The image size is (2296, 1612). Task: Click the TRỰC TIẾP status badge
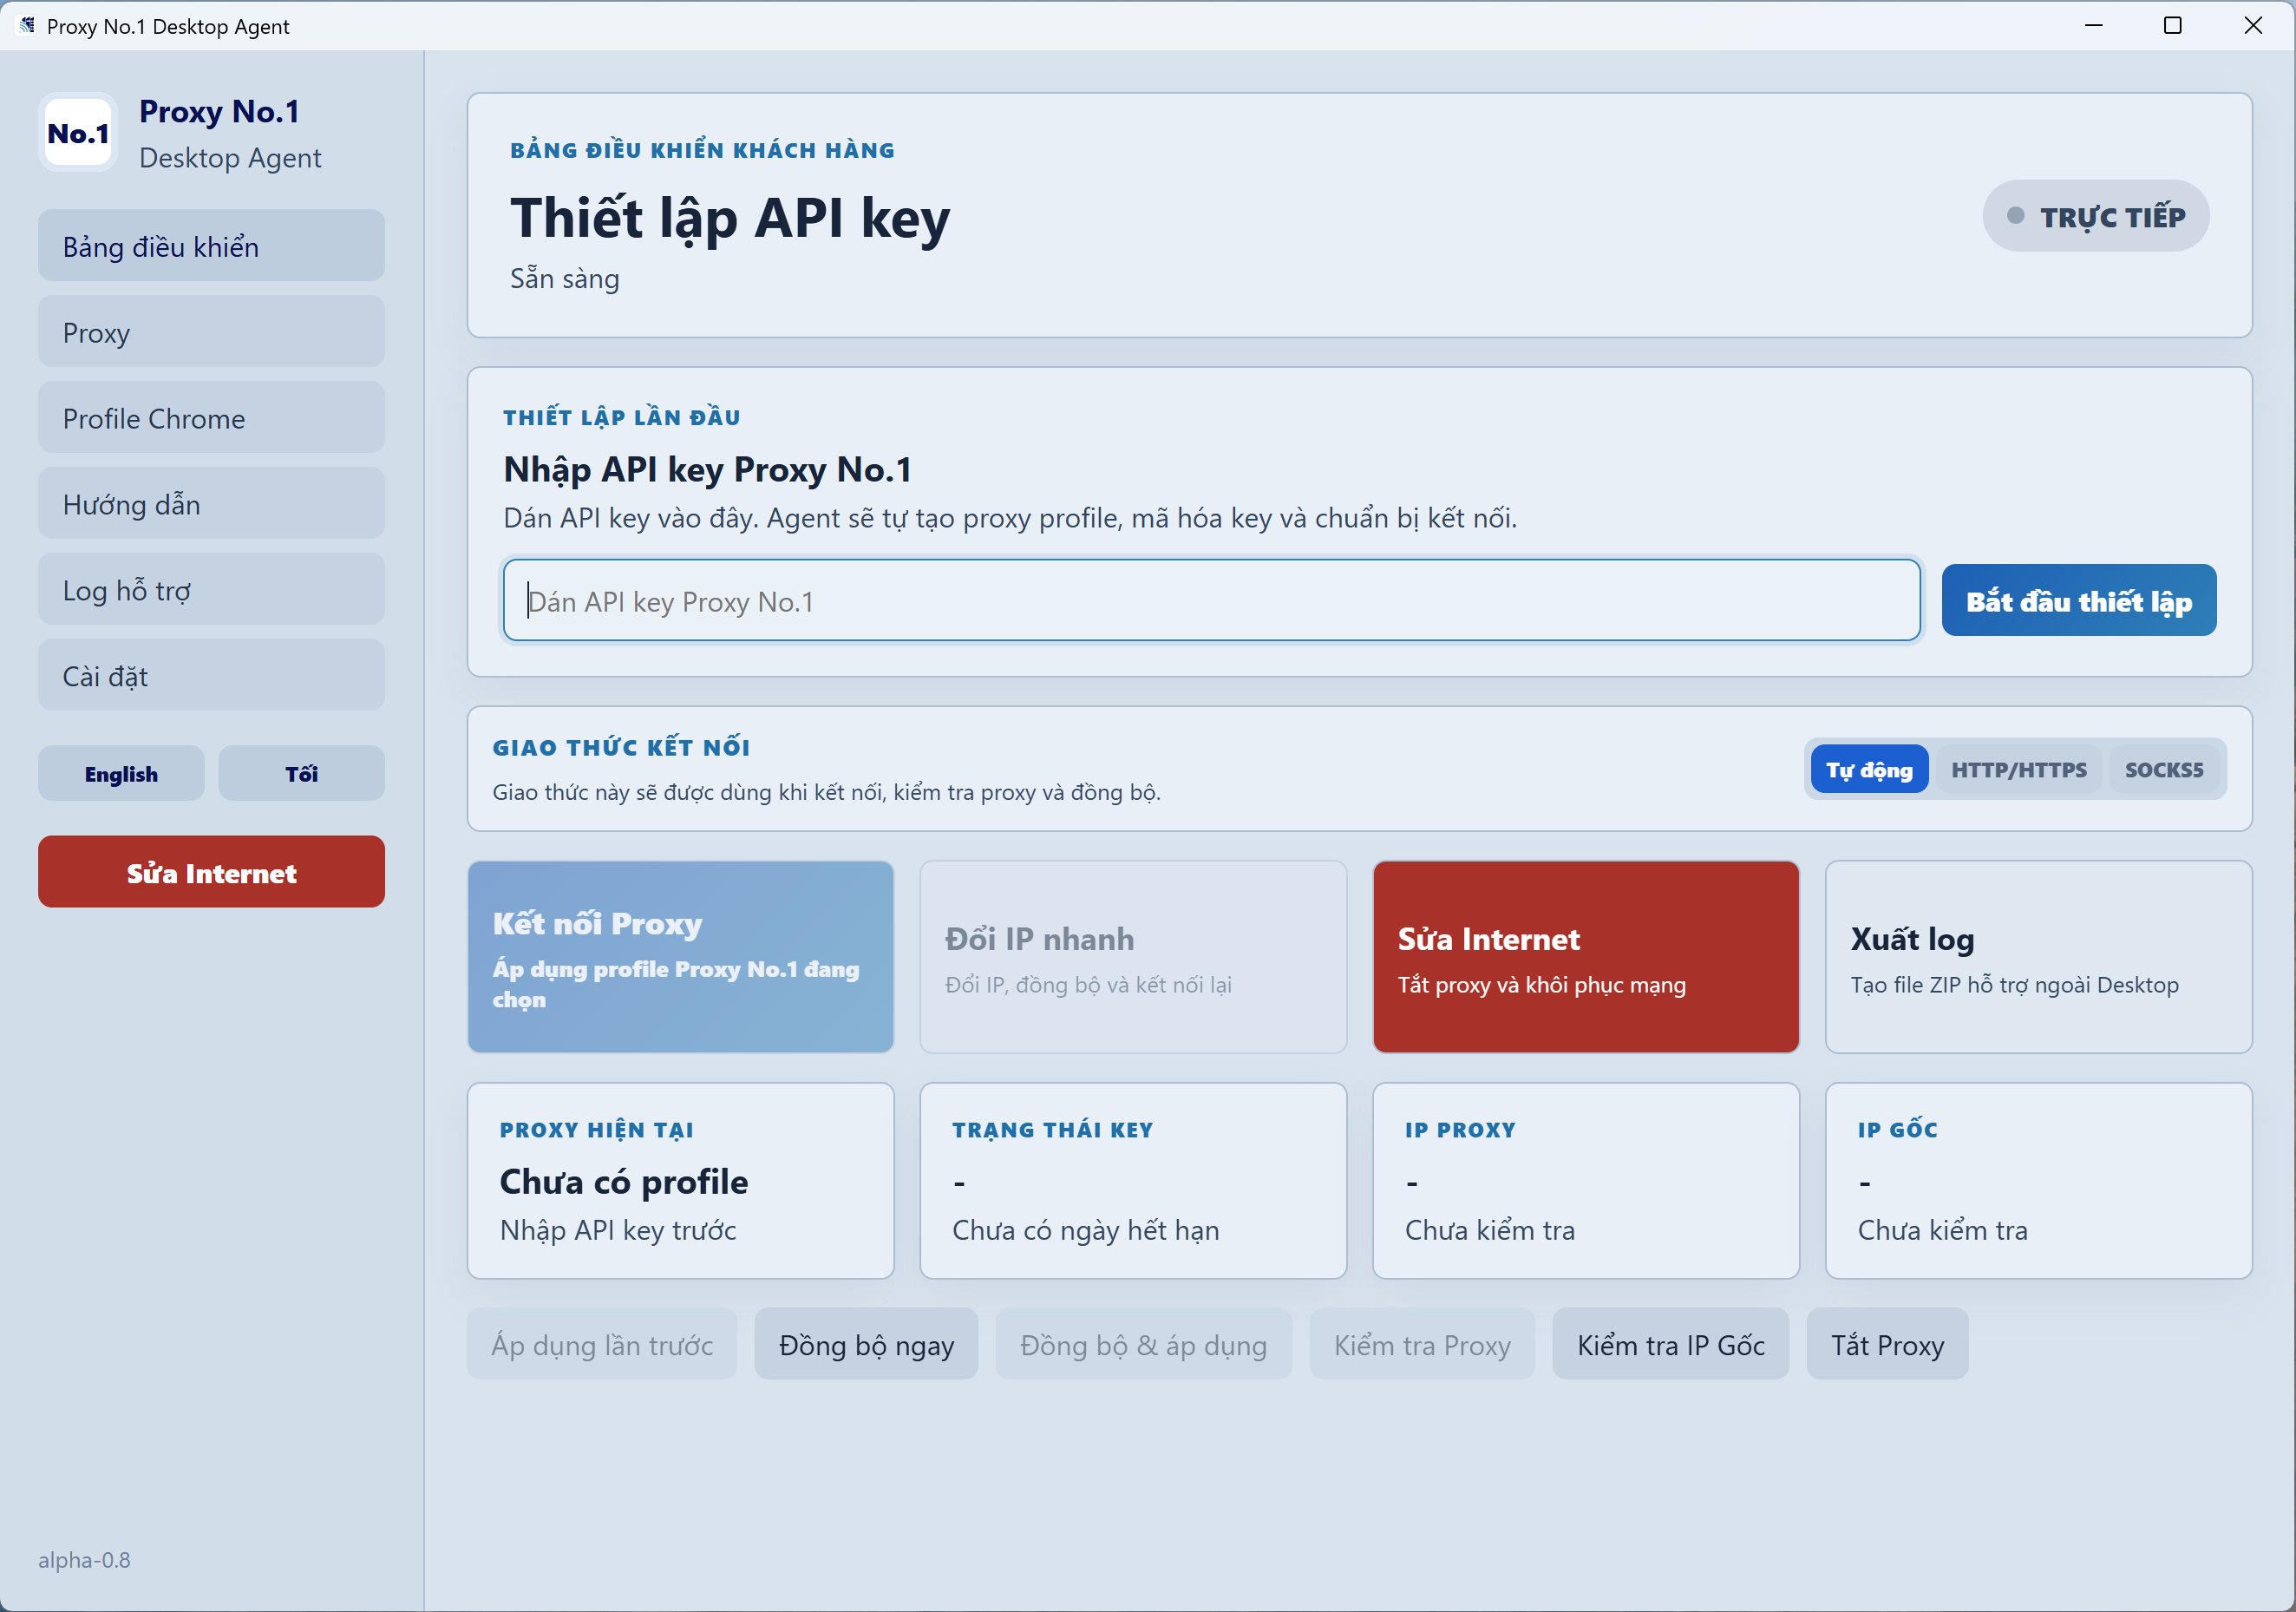(x=2096, y=216)
